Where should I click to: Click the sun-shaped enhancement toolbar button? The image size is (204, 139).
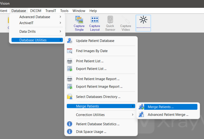pos(143,23)
